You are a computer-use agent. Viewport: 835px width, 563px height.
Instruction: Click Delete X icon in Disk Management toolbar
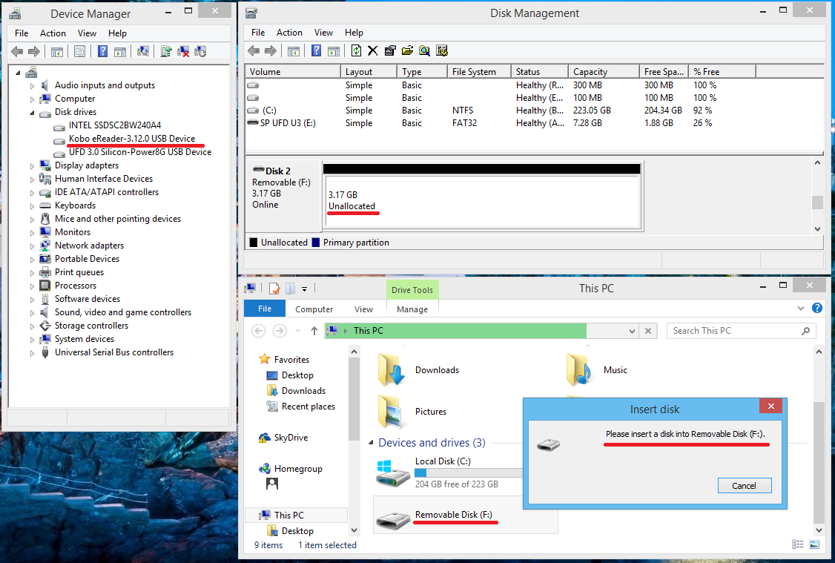[373, 50]
